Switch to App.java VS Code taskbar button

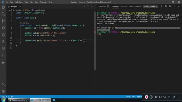click(40, 100)
